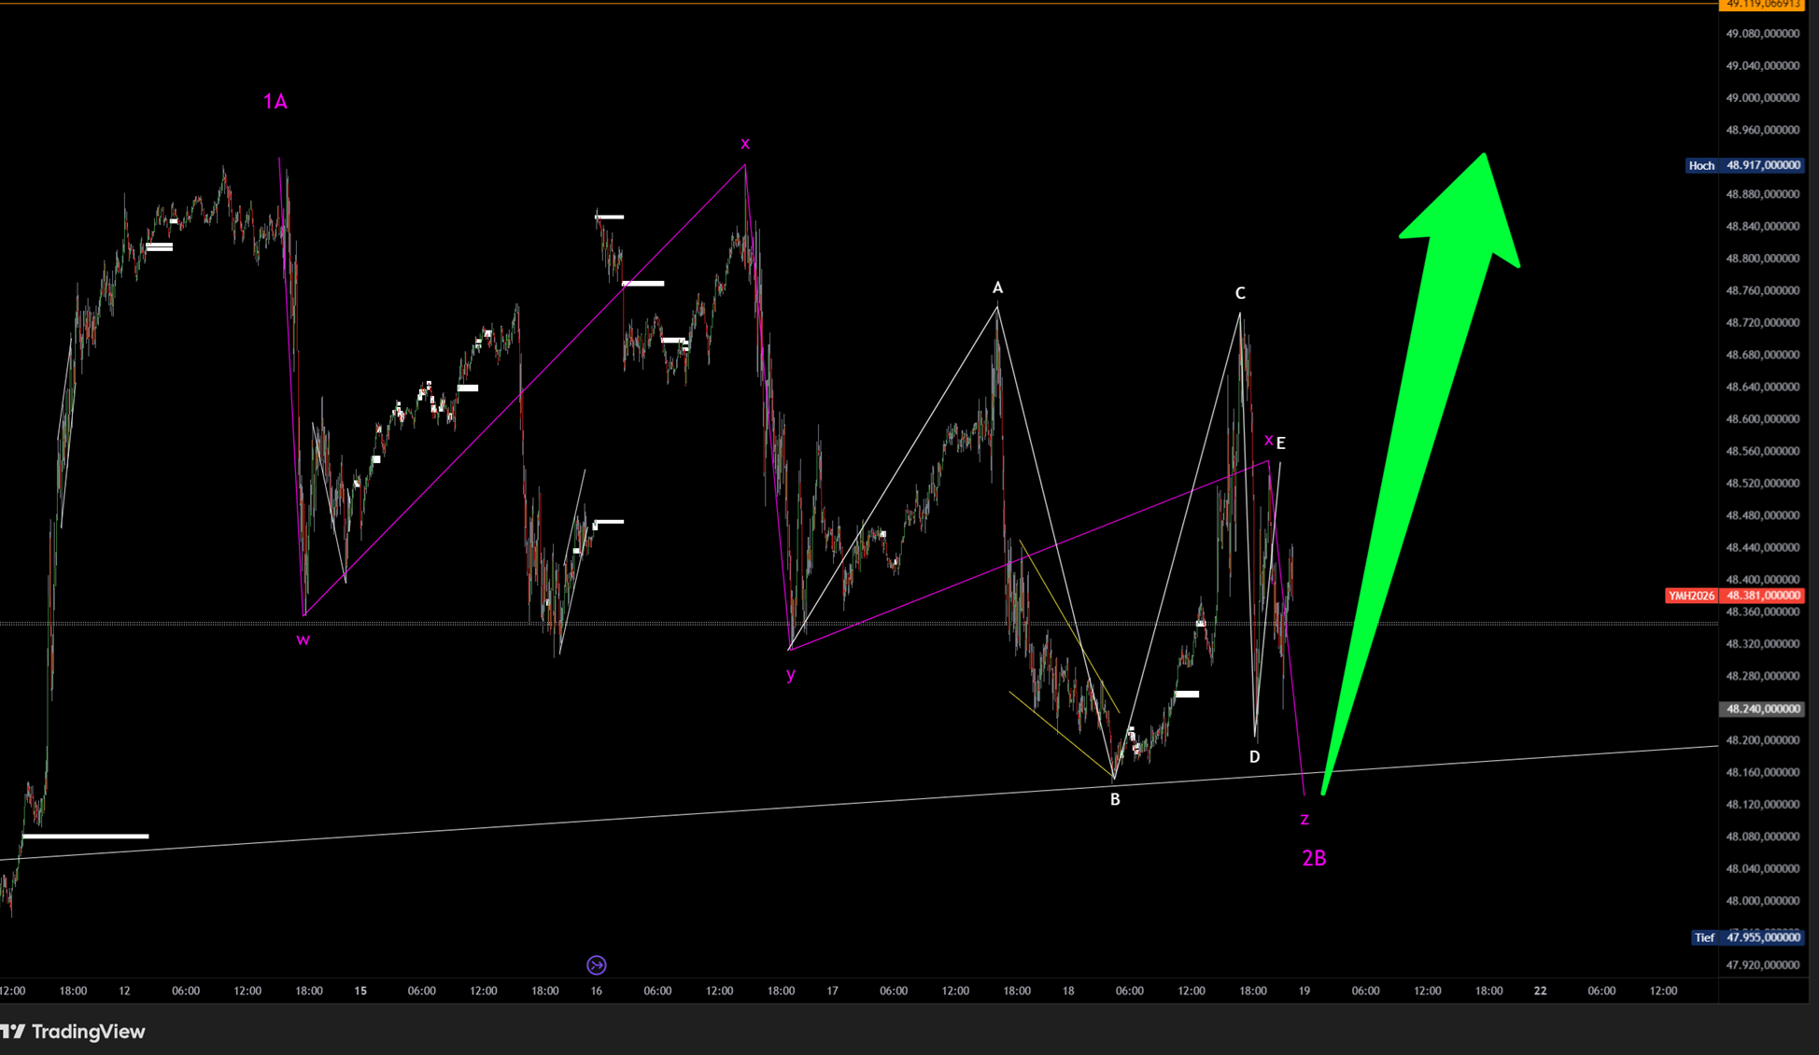Select the white D wave label
Viewport: 1819px width, 1055px height.
pos(1254,757)
